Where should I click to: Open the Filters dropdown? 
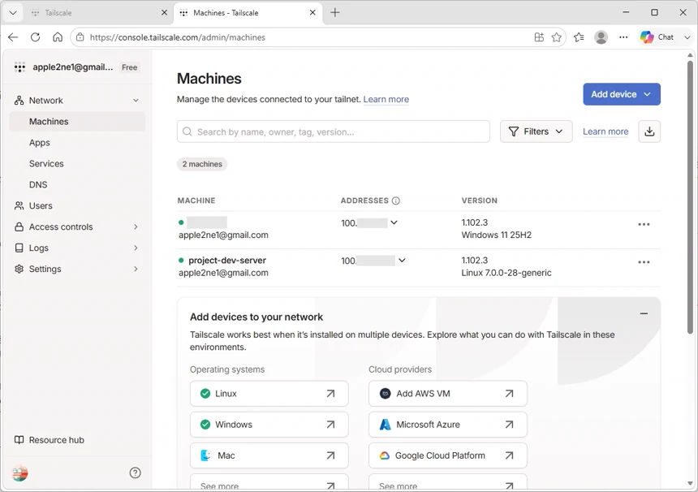(x=536, y=132)
